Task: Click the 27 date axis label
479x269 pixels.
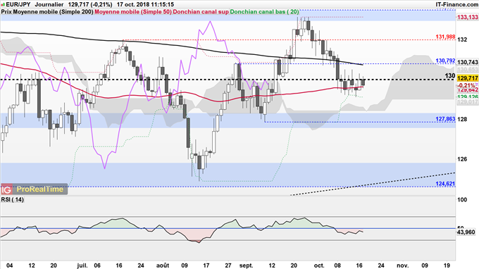Action: point(228,265)
